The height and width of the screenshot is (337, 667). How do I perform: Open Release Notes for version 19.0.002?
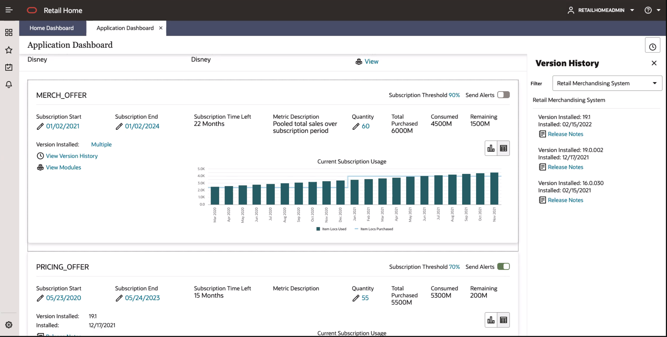coord(565,167)
